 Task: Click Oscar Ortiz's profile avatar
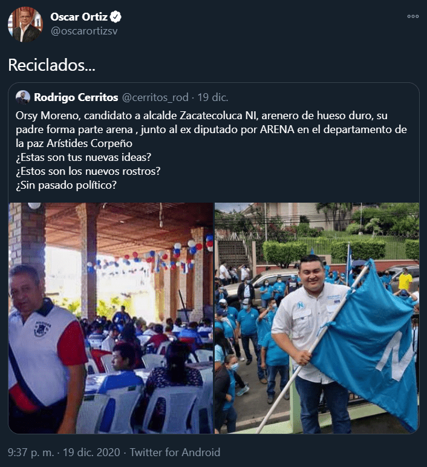[25, 24]
